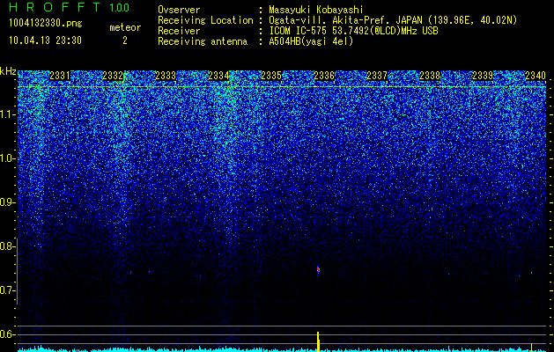
Task: Click the 1.0 kHz axis label
Action: (x=8, y=158)
